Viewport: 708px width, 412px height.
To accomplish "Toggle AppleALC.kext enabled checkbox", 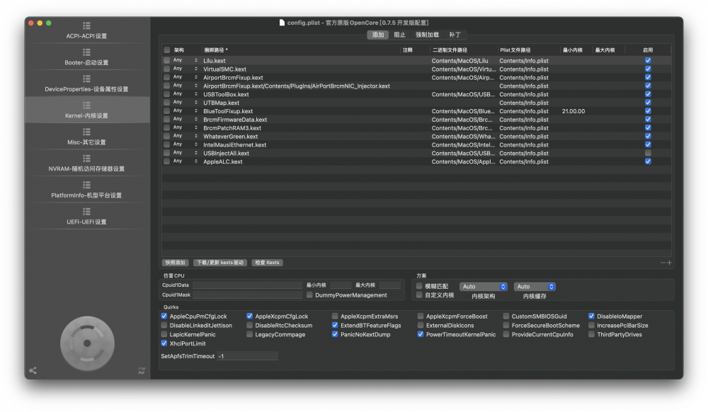I will [x=648, y=161].
